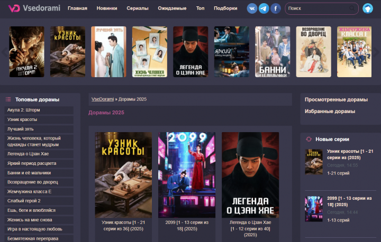Click the refresh icon beside Новые серии
The image size is (381, 242).
point(309,139)
